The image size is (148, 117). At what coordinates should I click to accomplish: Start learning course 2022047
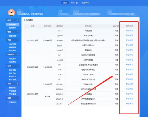[x=129, y=104]
